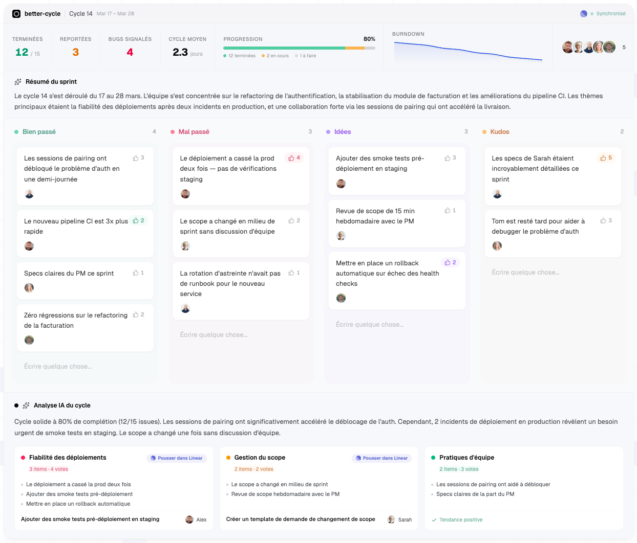Click the AI sparkle icon beside Analyse IA
This screenshot has height=543, width=637.
26,405
